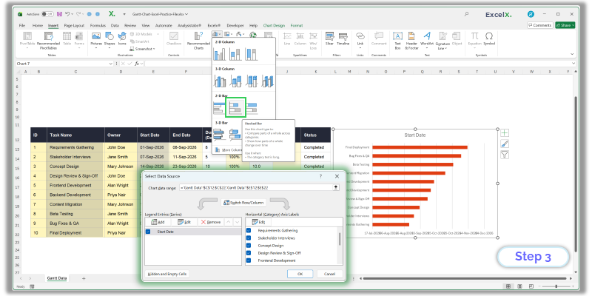Click Remove in Legend Entries
Screen dimensions: 592x296
pyautogui.click(x=211, y=222)
